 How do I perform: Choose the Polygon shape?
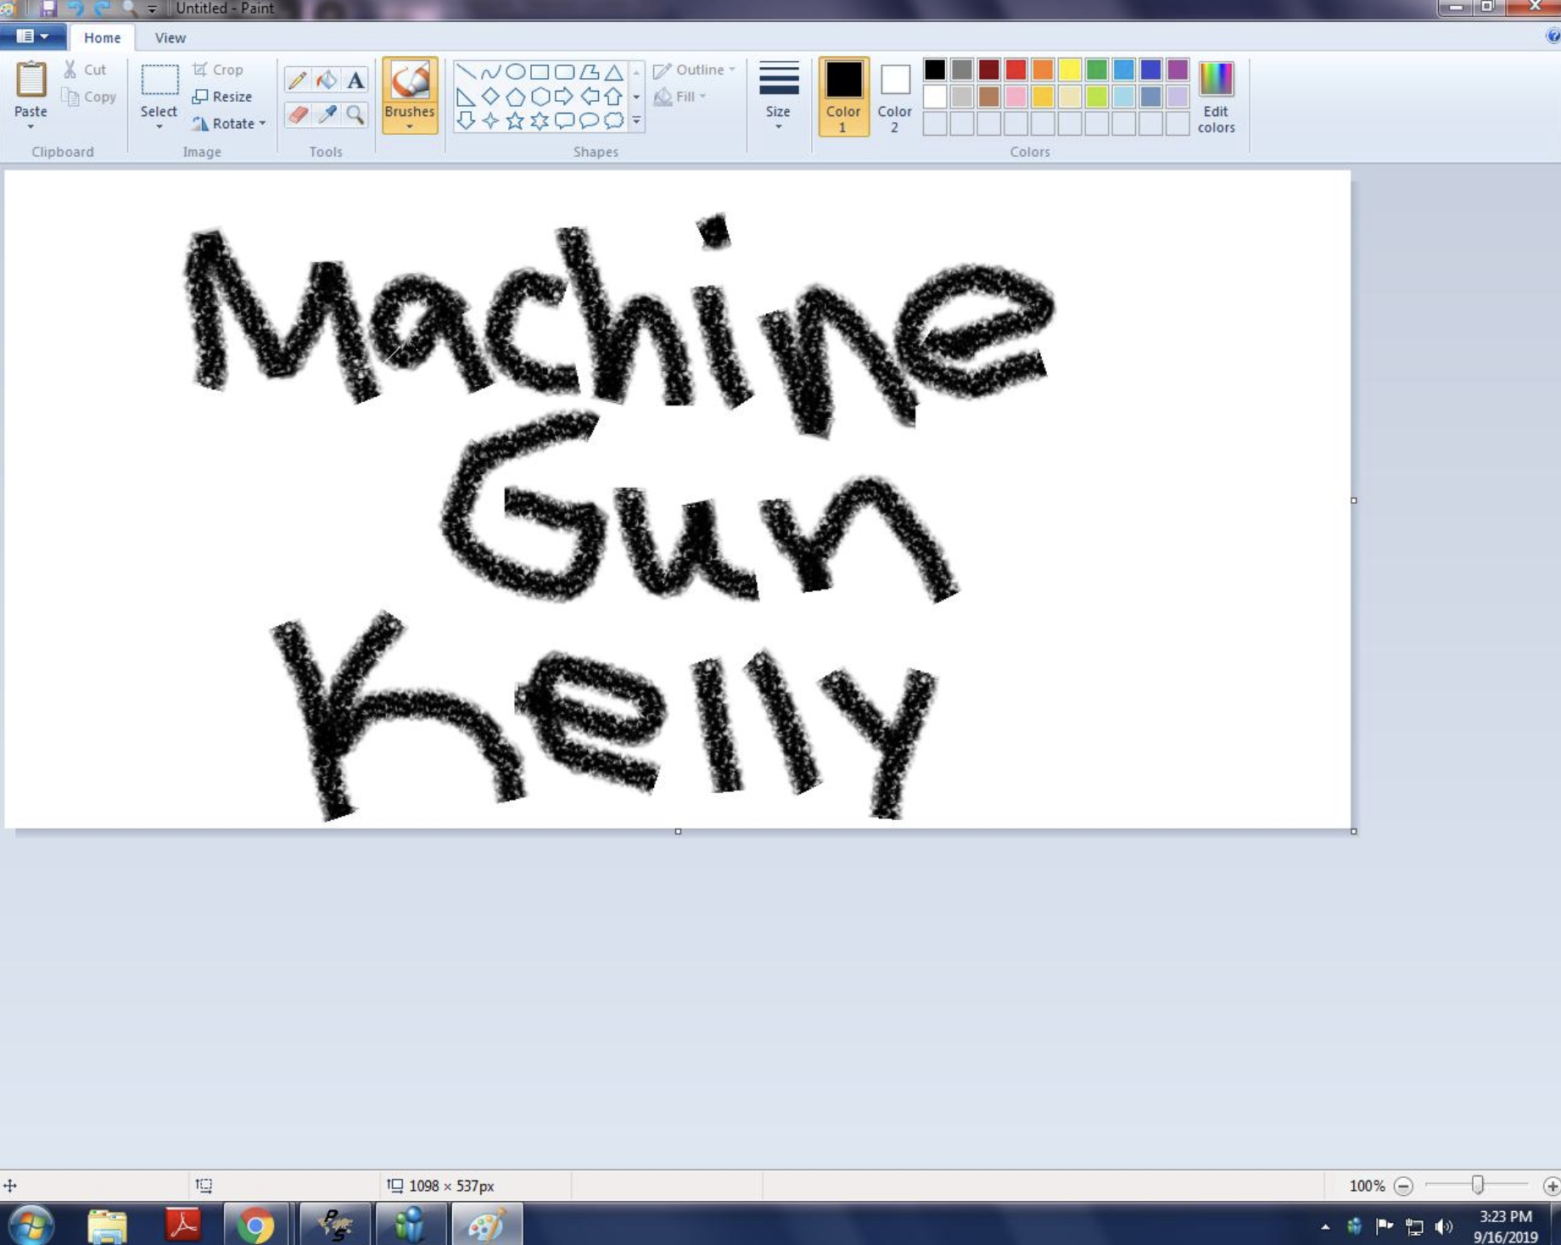[x=589, y=72]
